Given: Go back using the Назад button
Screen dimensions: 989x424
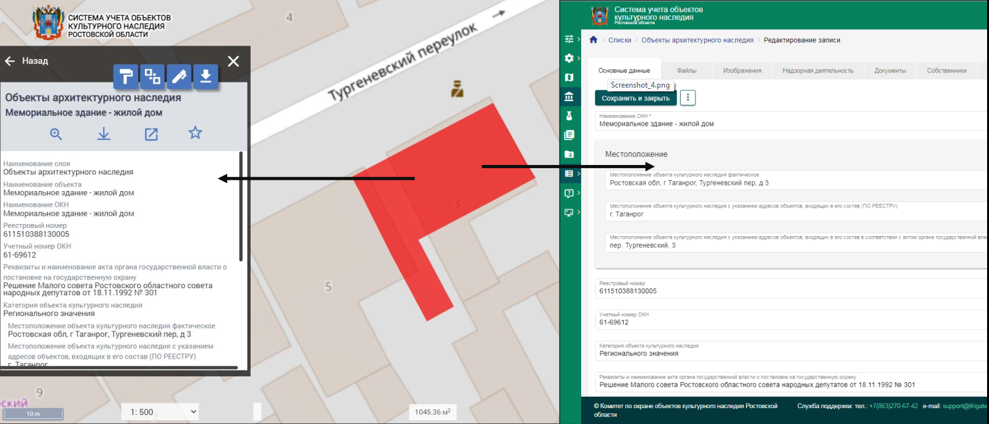Looking at the screenshot, I should pos(27,61).
